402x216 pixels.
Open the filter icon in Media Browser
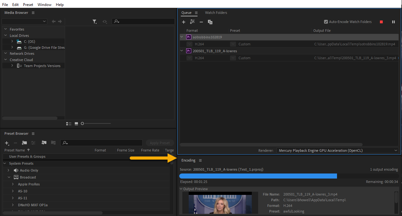95,21
